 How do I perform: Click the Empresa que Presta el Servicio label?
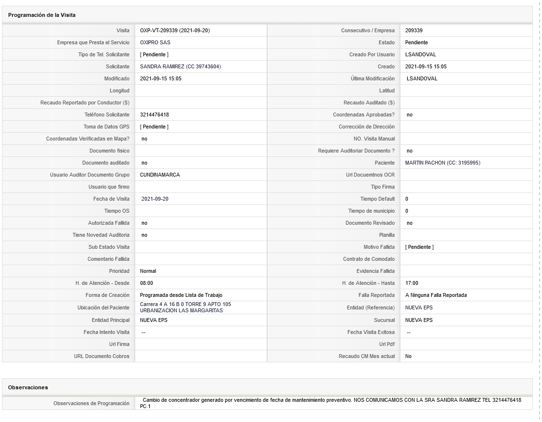(93, 42)
